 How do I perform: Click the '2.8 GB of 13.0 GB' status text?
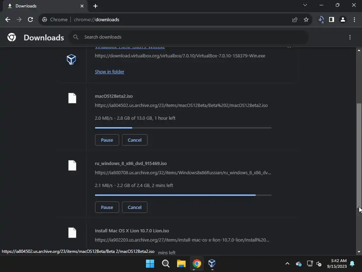[134, 118]
